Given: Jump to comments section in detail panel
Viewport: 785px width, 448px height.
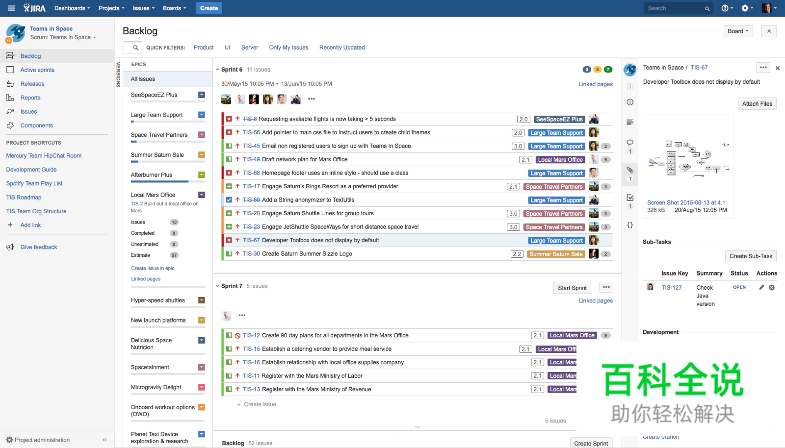Looking at the screenshot, I should 630,143.
